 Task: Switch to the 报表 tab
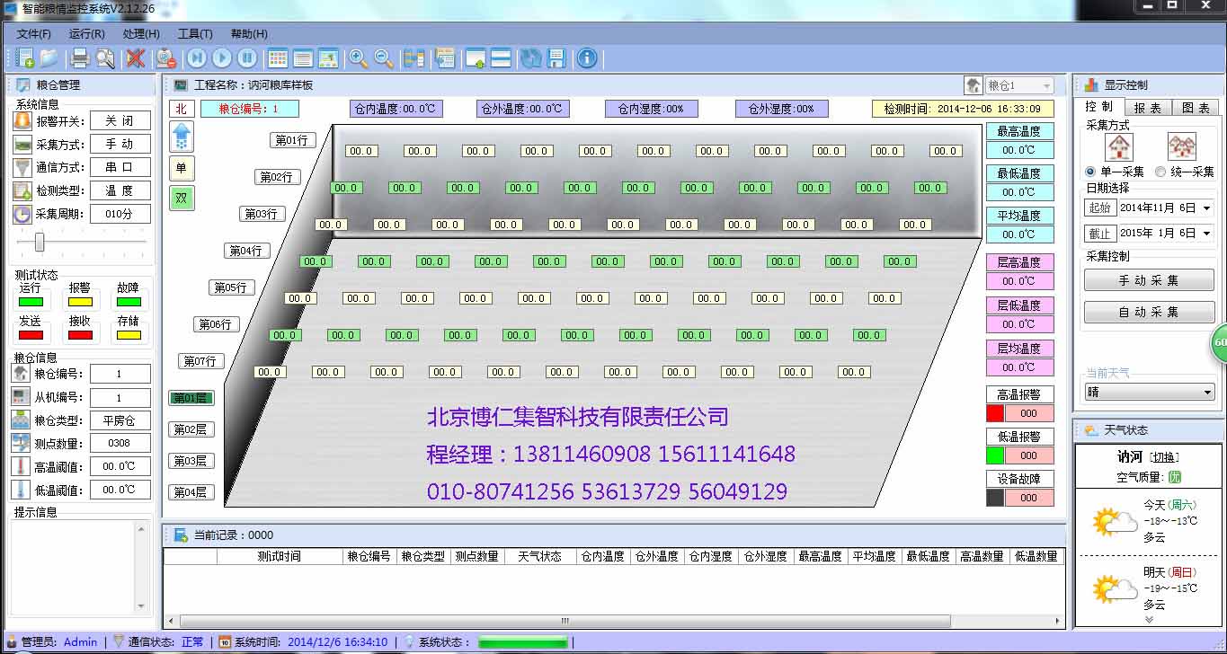[1147, 107]
